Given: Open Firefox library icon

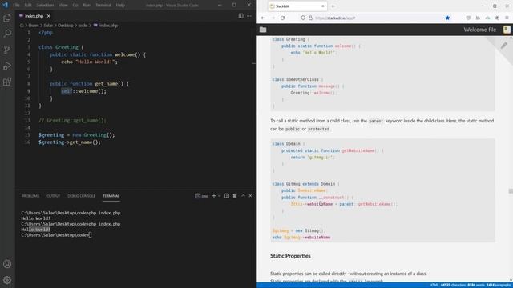Looking at the screenshot, I should 478,18.
